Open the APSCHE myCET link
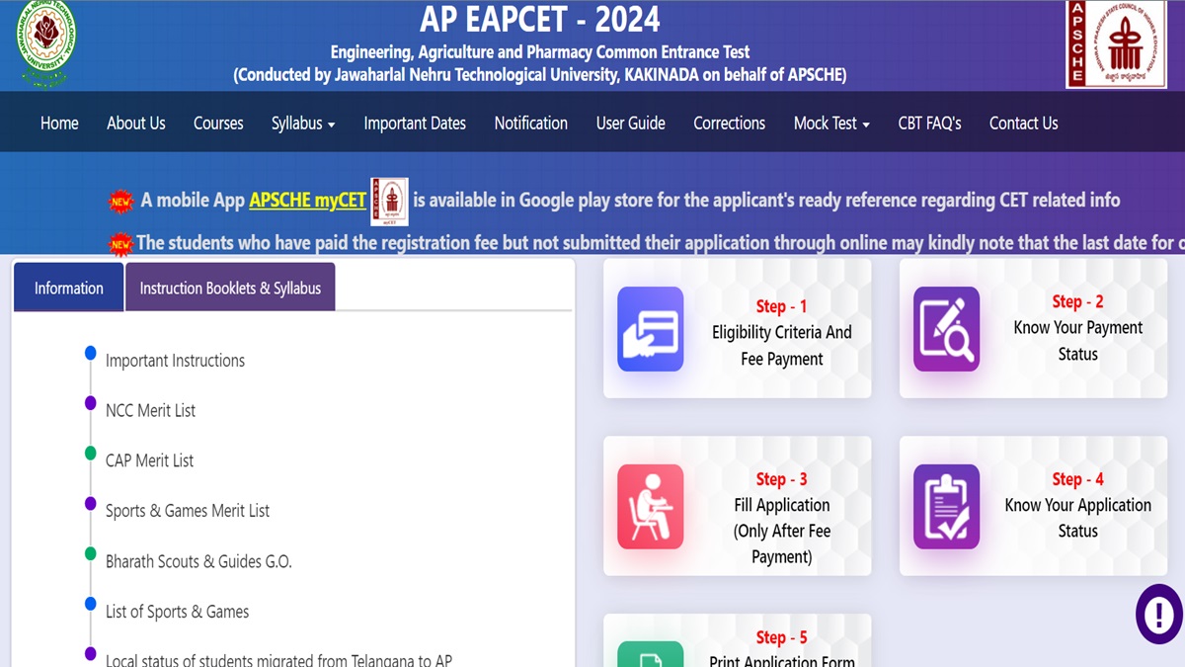The width and height of the screenshot is (1185, 667). (308, 201)
